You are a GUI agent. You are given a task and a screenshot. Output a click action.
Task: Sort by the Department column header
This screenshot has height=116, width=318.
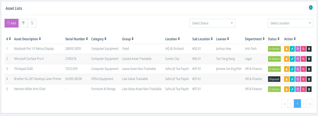point(255,39)
